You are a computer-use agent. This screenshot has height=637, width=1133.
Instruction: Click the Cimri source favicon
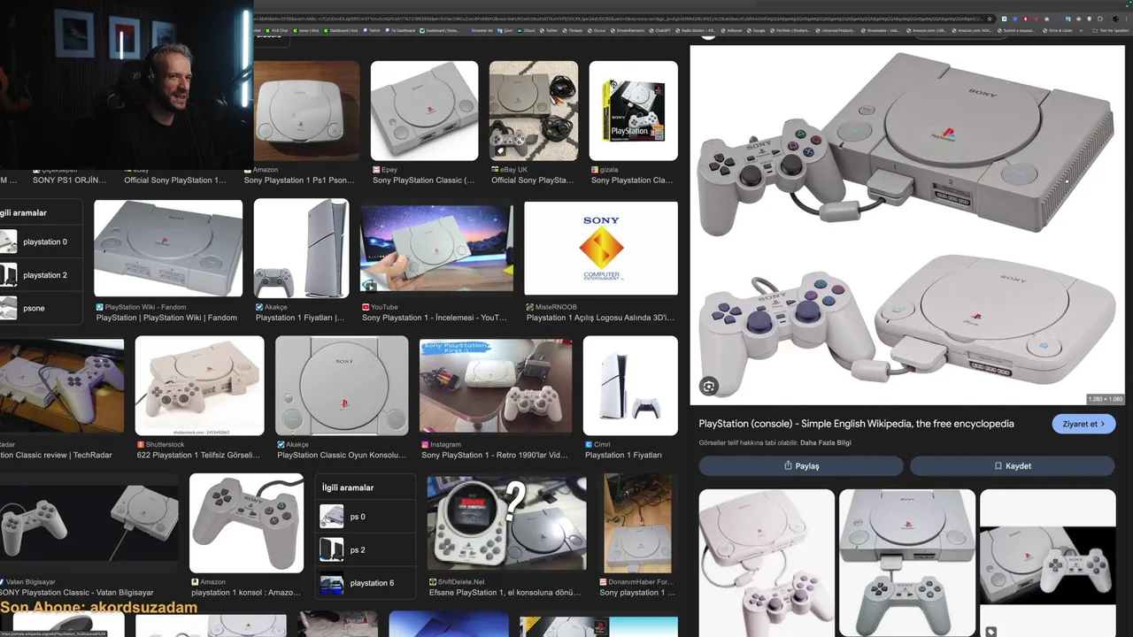(x=589, y=444)
